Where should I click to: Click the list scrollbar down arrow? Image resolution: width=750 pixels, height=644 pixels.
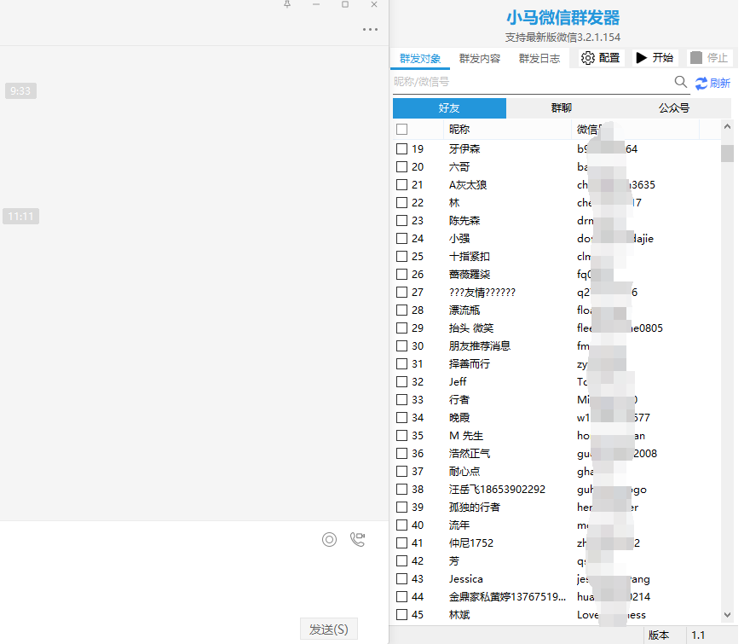727,615
